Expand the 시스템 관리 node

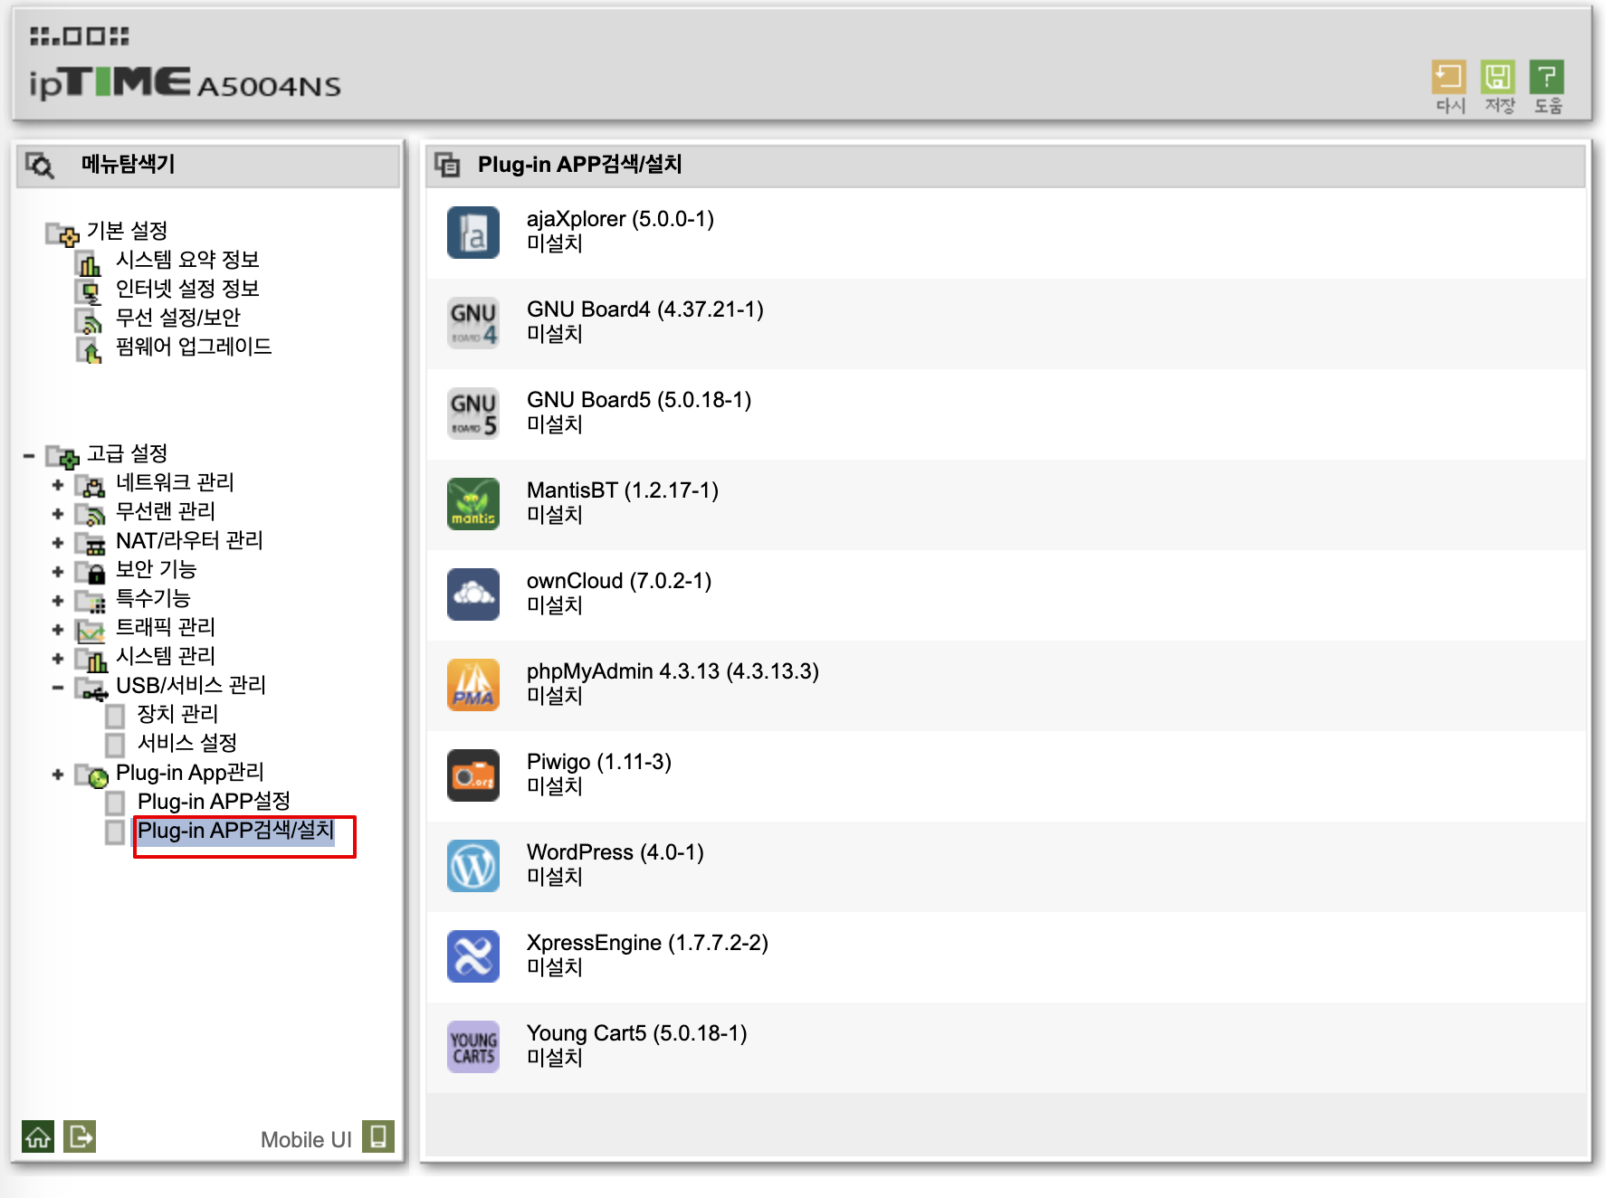58,659
